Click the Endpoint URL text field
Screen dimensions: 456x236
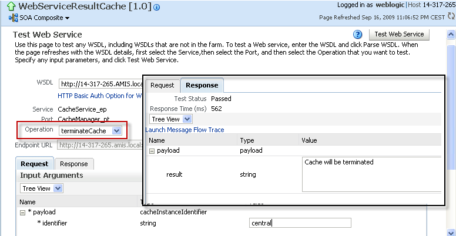(x=100, y=145)
